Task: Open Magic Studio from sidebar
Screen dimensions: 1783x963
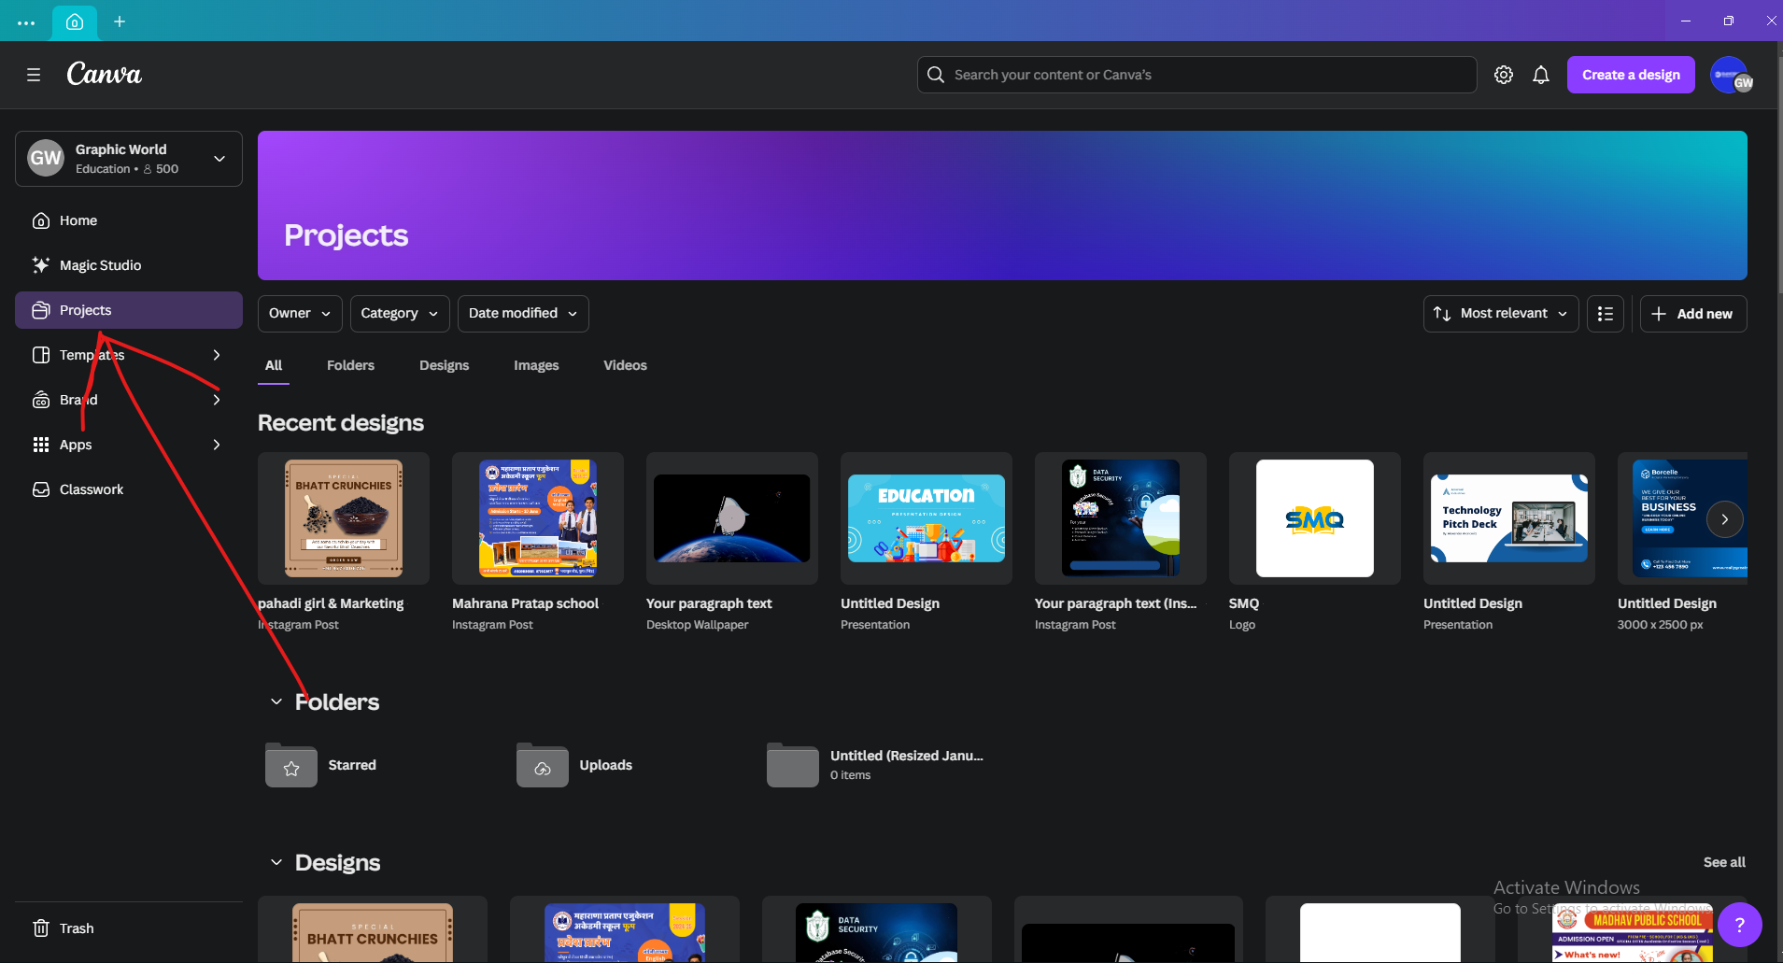Action: click(x=100, y=265)
